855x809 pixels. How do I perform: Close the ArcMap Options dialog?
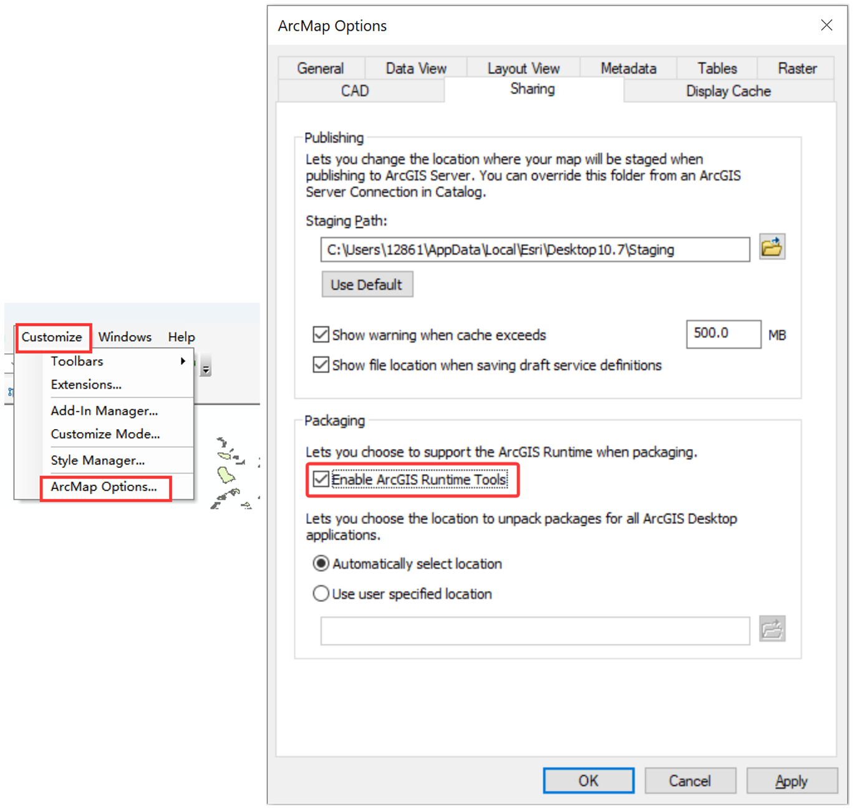tap(826, 25)
